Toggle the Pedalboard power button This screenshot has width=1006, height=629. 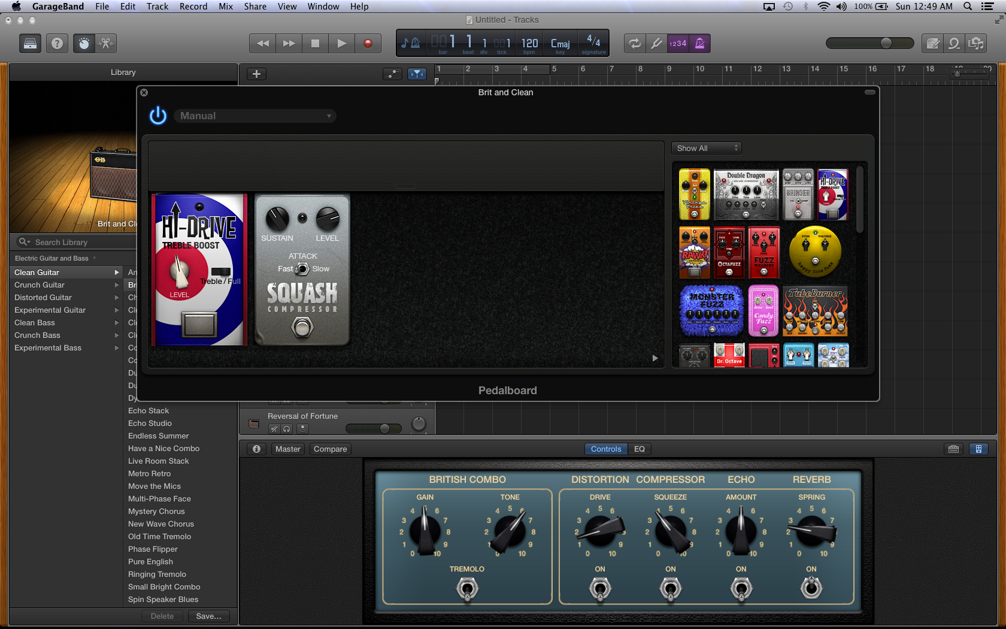coord(158,116)
